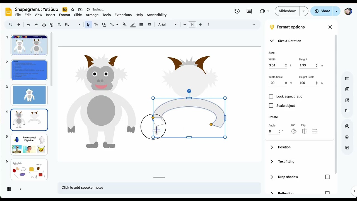The height and width of the screenshot is (201, 357).
Task: Open the toolbar More options menu
Action: point(209,25)
